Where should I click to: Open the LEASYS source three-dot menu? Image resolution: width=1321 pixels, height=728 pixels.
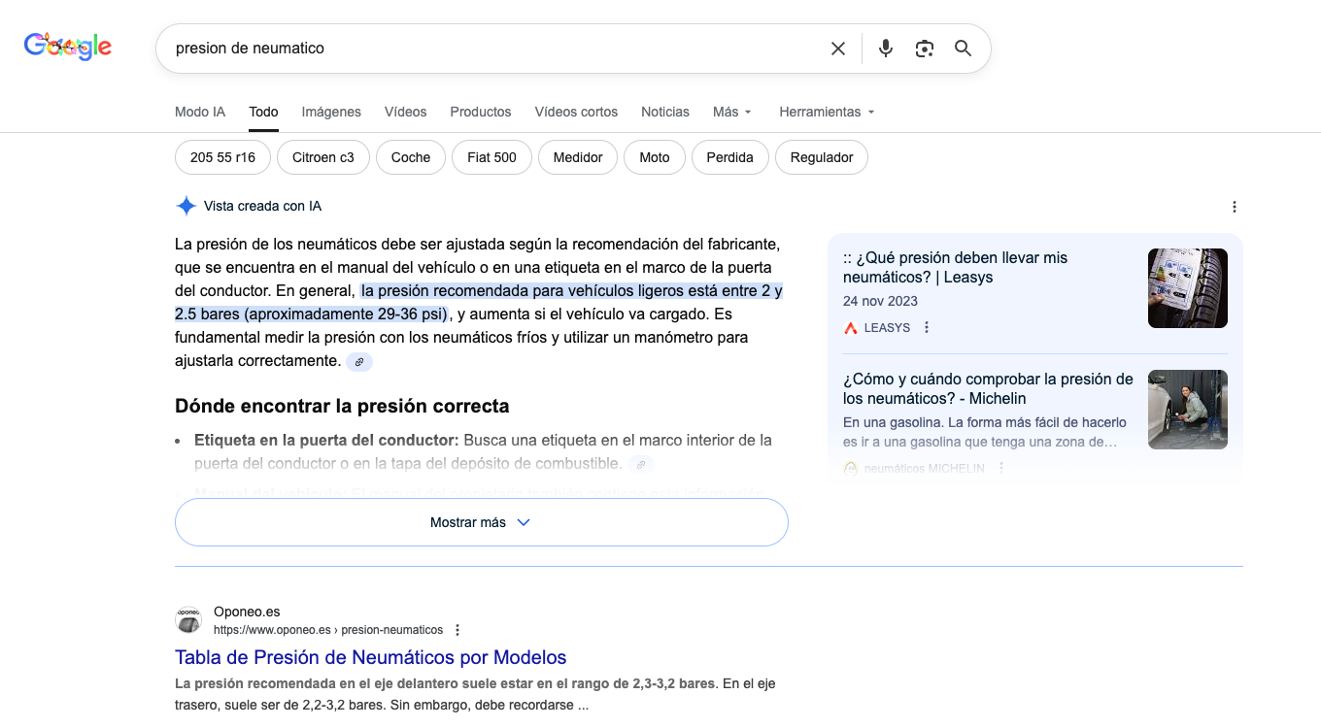click(x=927, y=328)
